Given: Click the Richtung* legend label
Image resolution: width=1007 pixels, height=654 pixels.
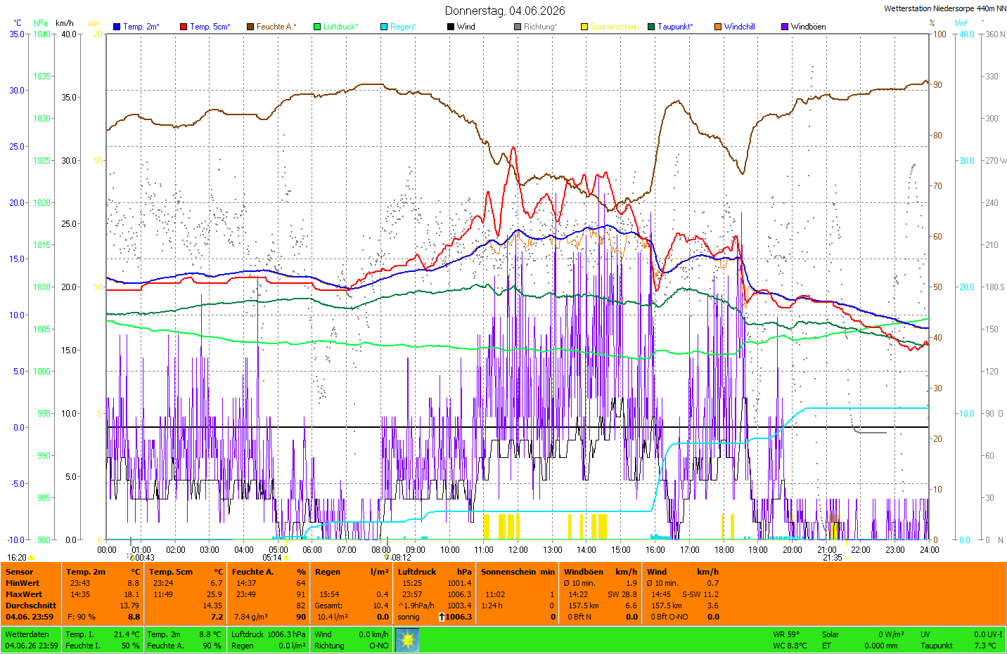Looking at the screenshot, I should click(x=541, y=27).
